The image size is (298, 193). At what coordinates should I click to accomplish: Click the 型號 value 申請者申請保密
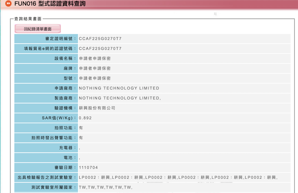(x=95, y=78)
